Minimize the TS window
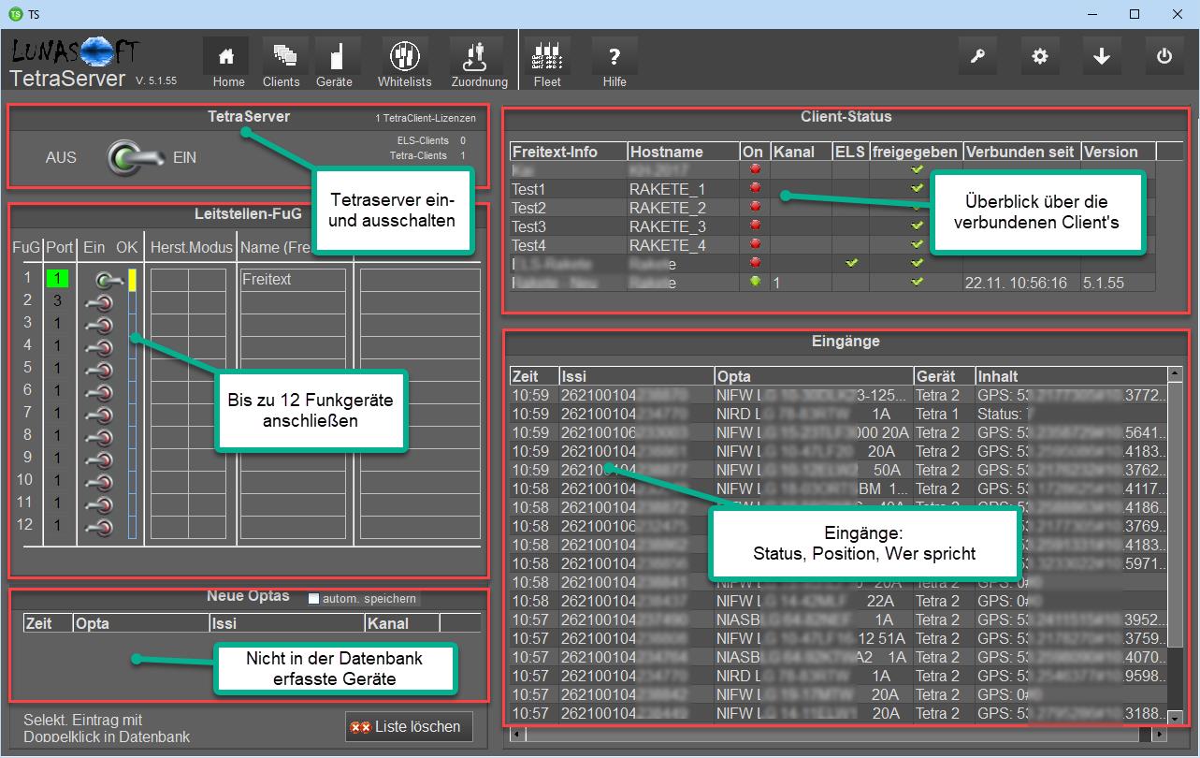Viewport: 1200px width, 758px height. [x=1091, y=14]
